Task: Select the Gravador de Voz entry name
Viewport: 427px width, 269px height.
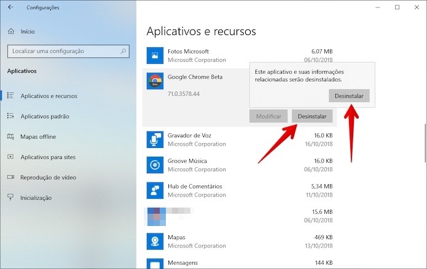Action: [189, 135]
